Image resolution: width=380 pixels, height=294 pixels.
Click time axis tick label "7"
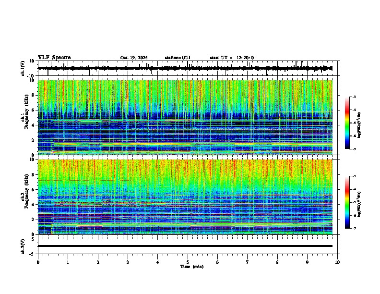click(x=248, y=262)
